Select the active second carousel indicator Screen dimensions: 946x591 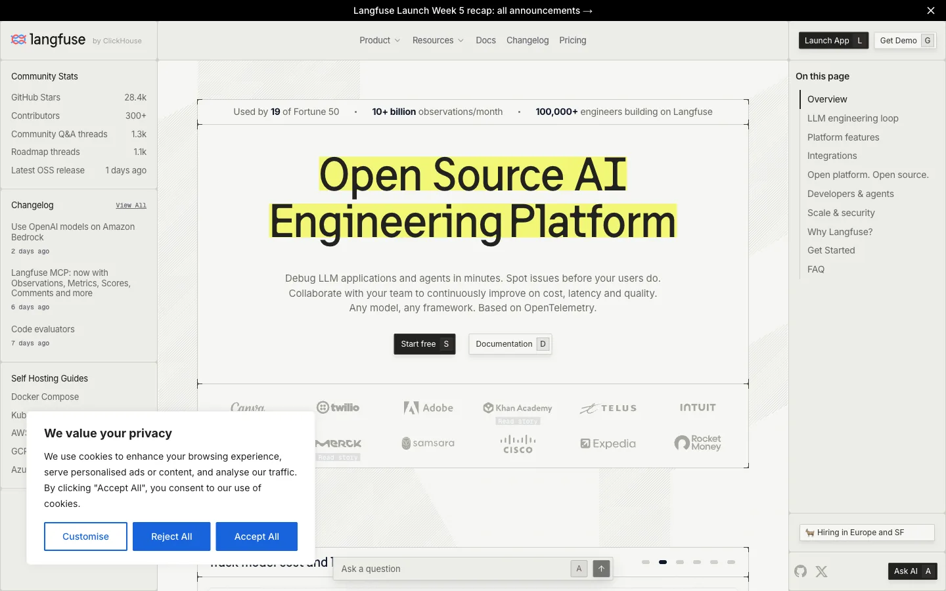663,562
